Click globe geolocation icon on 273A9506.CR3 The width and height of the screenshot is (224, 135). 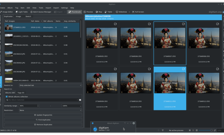click(x=149, y=24)
